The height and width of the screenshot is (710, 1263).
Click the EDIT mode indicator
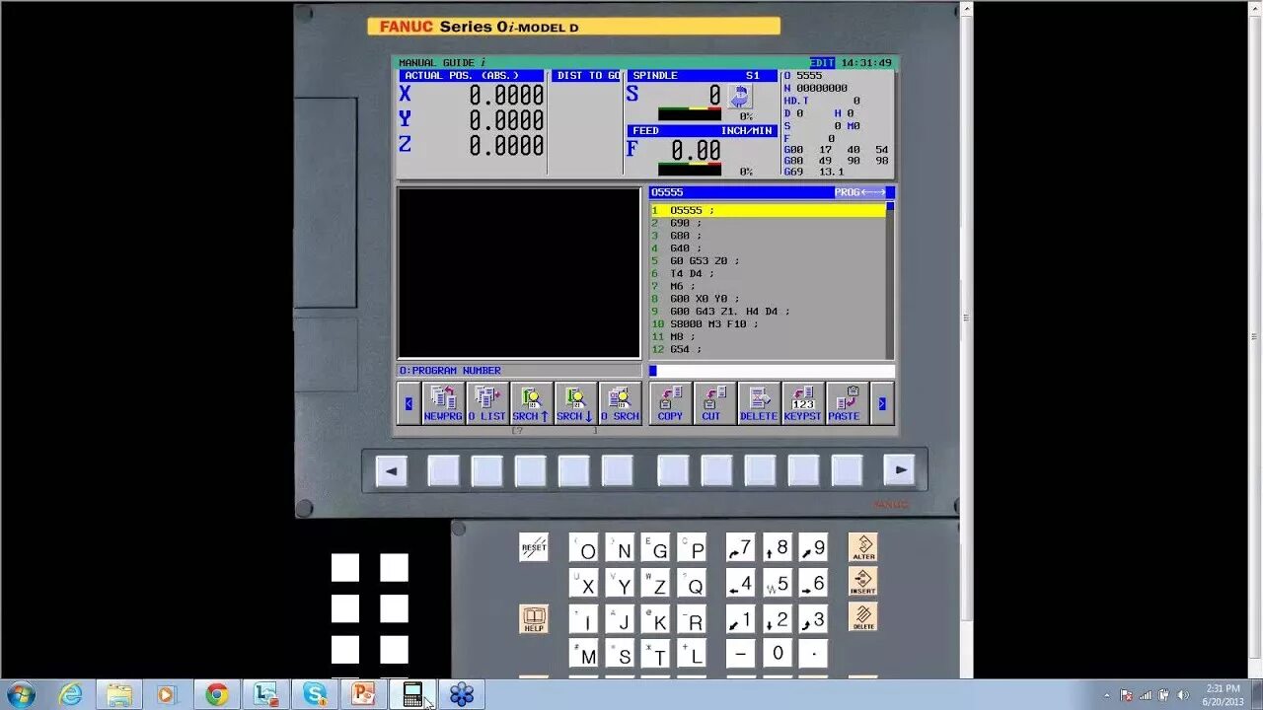tap(822, 62)
